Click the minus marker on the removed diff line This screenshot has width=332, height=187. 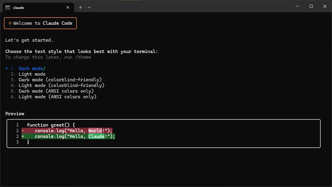(x=22, y=130)
